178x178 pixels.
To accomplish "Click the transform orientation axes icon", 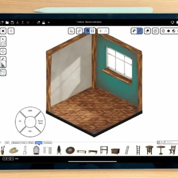I will click(x=71, y=31).
